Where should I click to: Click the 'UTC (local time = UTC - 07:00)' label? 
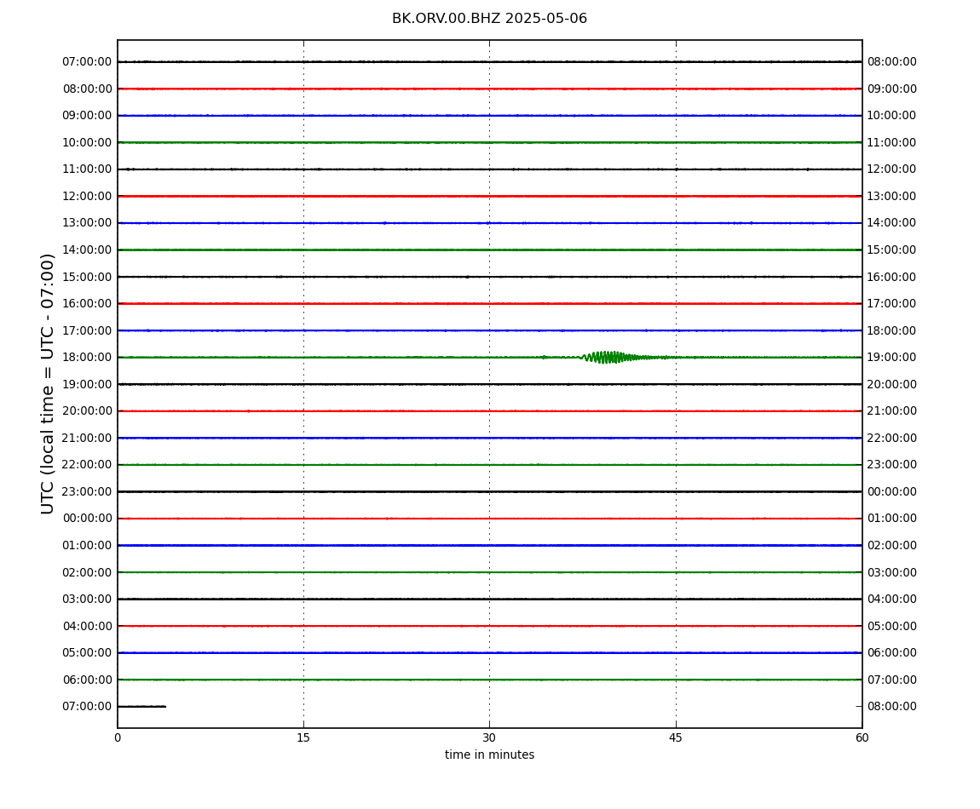click(48, 383)
